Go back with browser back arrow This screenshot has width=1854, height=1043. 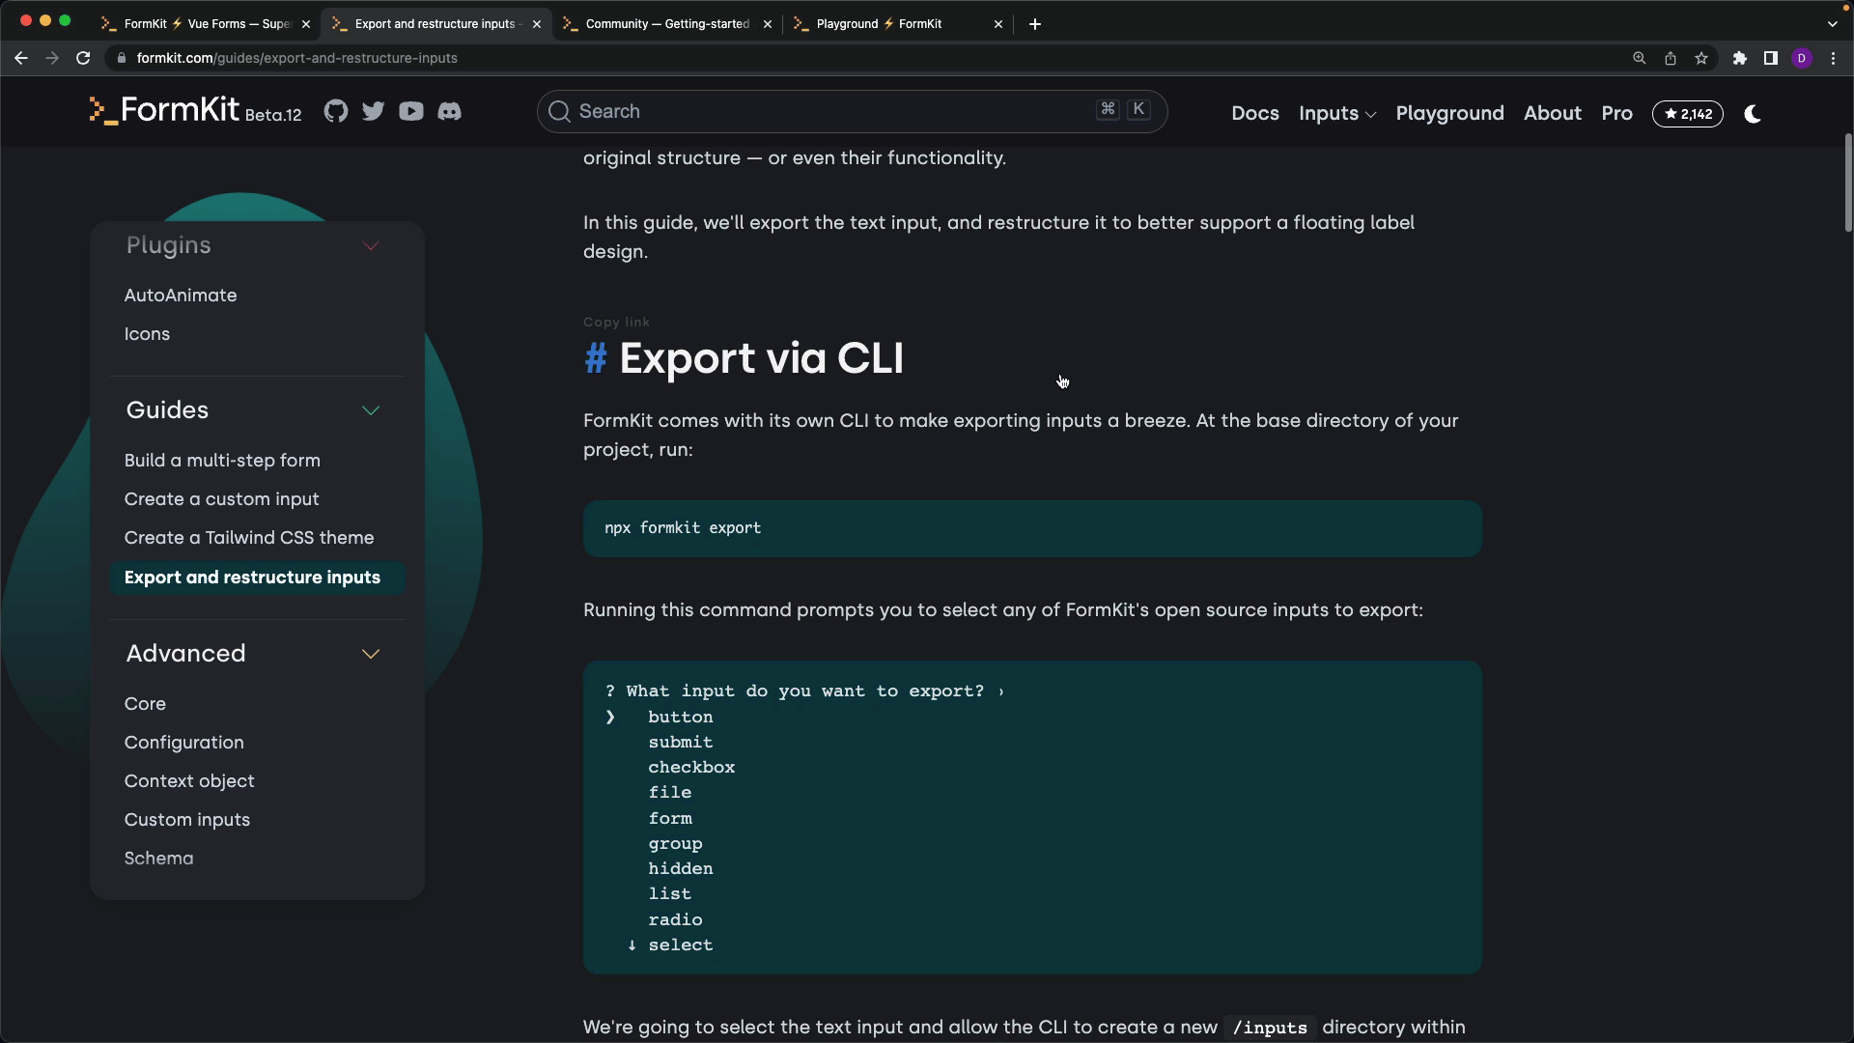21,58
